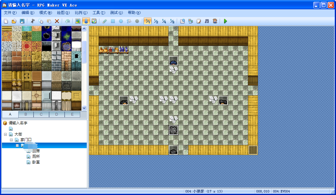Save the project with the floppy disk icon

point(22,21)
